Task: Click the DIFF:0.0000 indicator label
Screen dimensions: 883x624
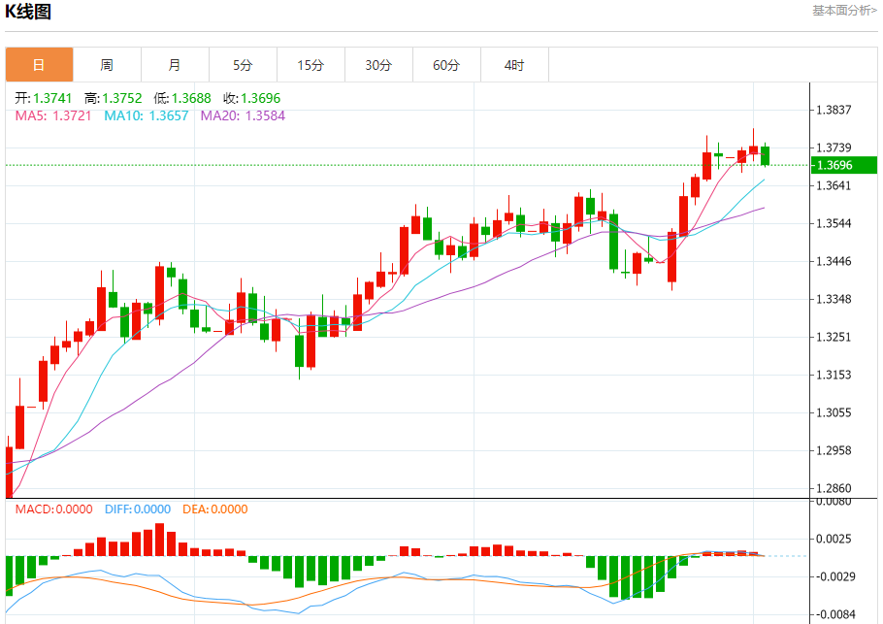Action: click(x=138, y=509)
